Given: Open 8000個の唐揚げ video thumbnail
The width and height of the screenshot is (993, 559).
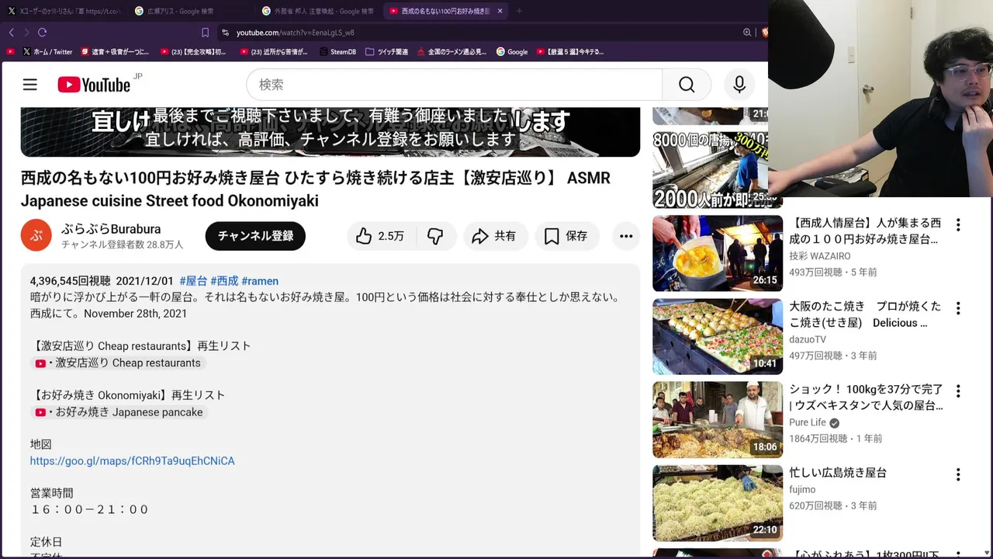Looking at the screenshot, I should coord(710,170).
